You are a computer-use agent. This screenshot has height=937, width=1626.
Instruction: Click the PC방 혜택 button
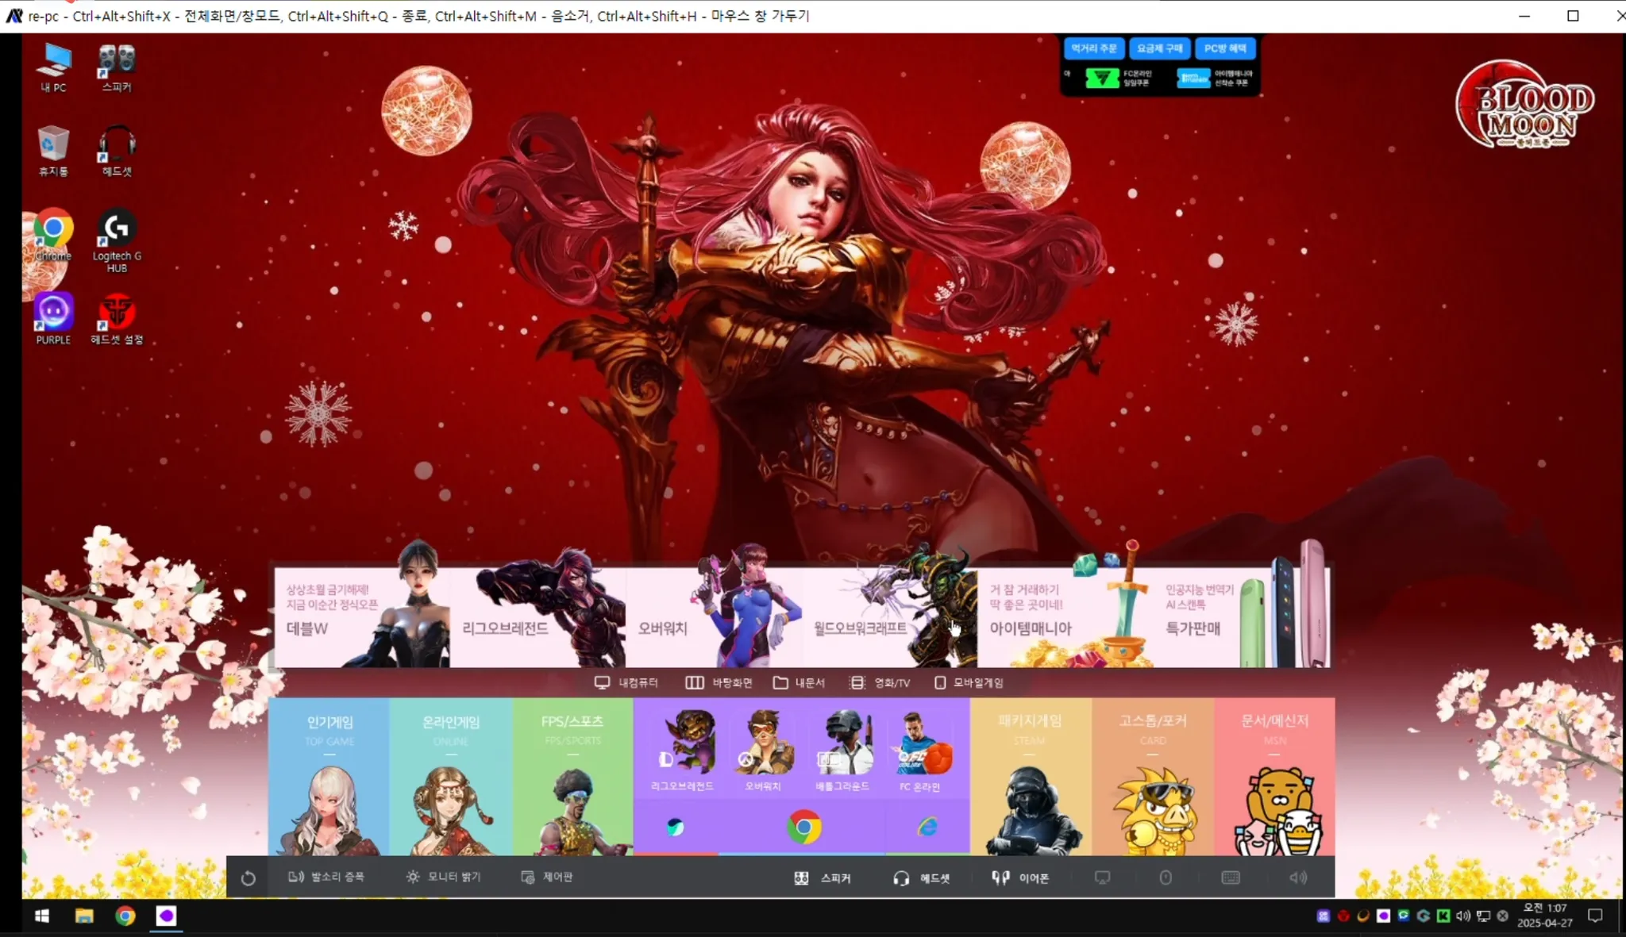pyautogui.click(x=1225, y=48)
